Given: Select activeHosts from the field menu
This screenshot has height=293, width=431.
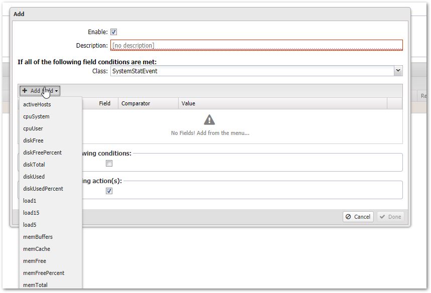Looking at the screenshot, I should (37, 104).
